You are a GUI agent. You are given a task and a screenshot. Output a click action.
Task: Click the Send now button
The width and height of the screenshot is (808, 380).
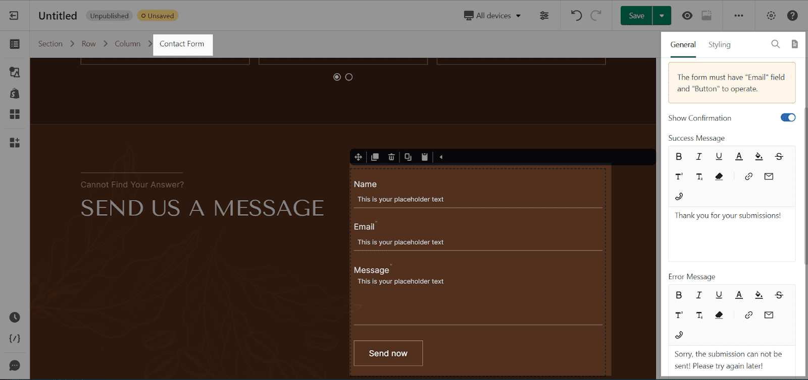tap(388, 353)
